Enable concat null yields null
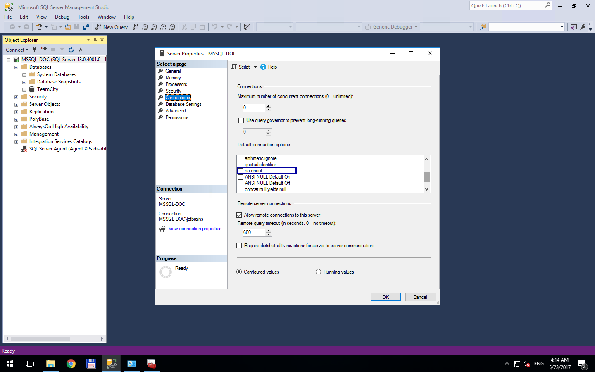The height and width of the screenshot is (372, 595). pos(240,189)
